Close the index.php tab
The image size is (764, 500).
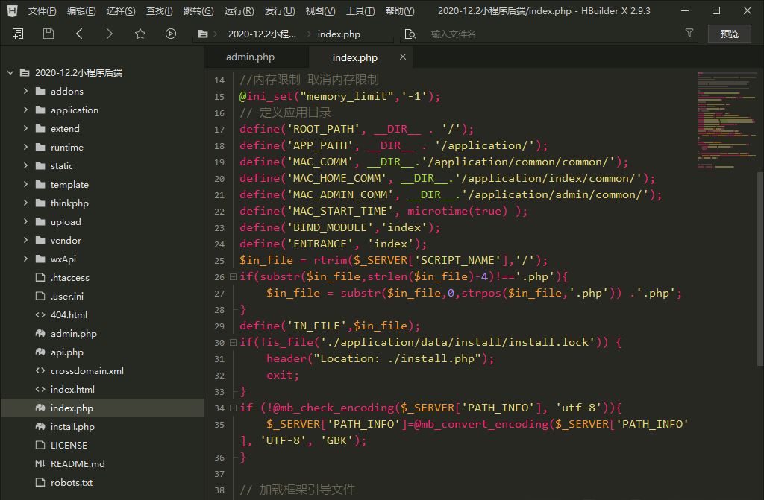403,57
